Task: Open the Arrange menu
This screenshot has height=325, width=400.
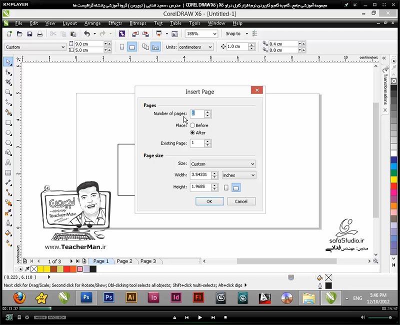Action: pos(92,23)
